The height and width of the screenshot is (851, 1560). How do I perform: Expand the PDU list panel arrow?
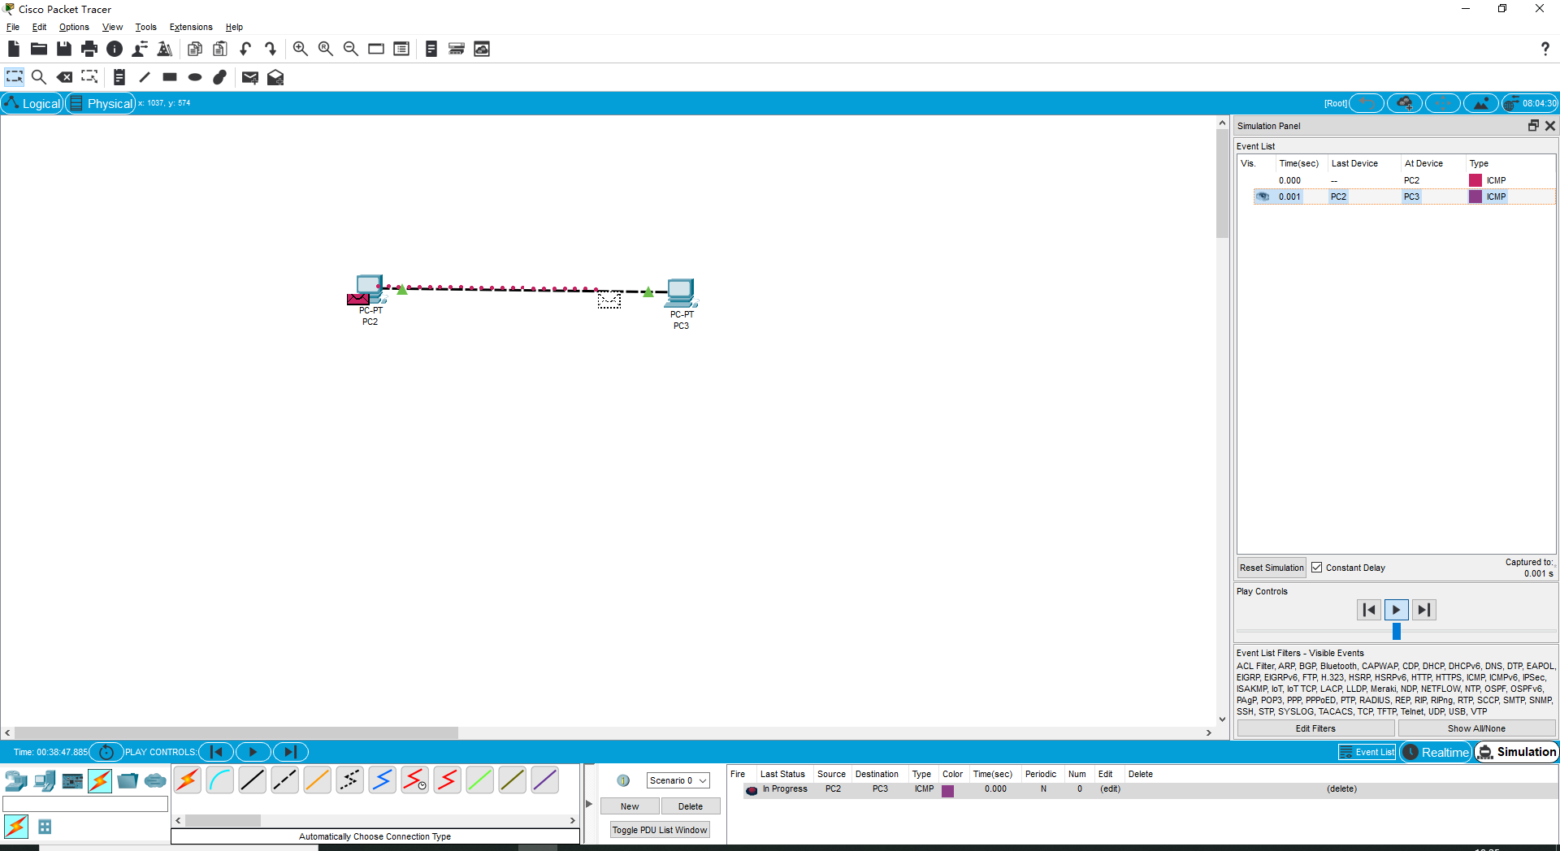589,804
